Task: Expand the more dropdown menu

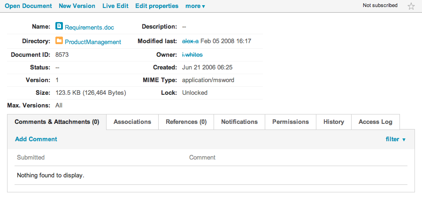Action: (195, 6)
